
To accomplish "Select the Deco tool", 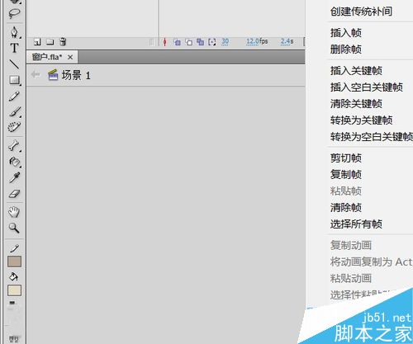I will (14, 127).
